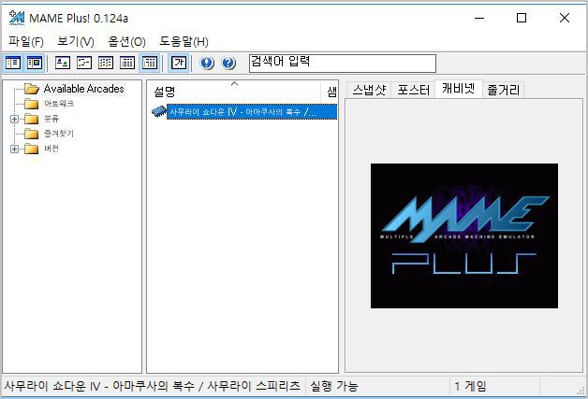
Task: Toggle the screenshot area toolbar icon
Action: point(35,63)
